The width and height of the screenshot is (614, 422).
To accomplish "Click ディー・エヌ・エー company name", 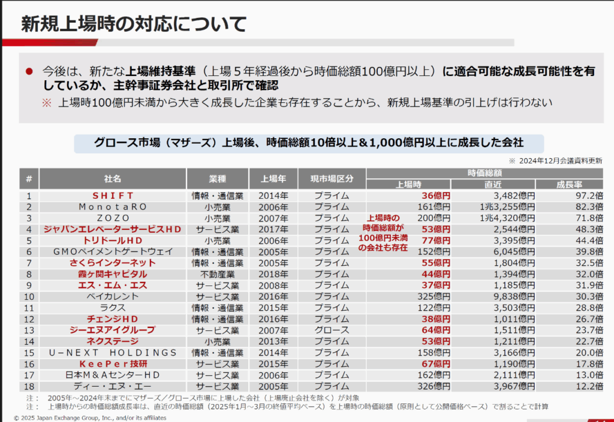I will coord(113,387).
